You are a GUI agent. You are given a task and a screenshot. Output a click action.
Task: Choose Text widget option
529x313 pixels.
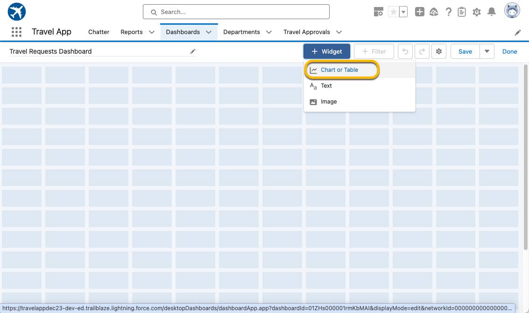[x=360, y=86]
